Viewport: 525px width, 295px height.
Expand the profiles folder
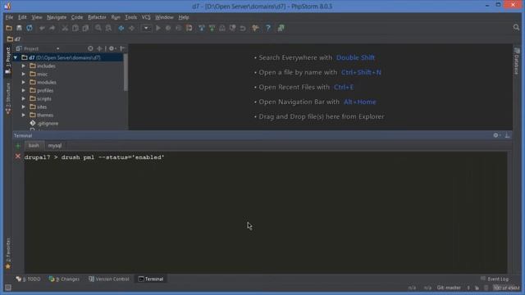24,90
